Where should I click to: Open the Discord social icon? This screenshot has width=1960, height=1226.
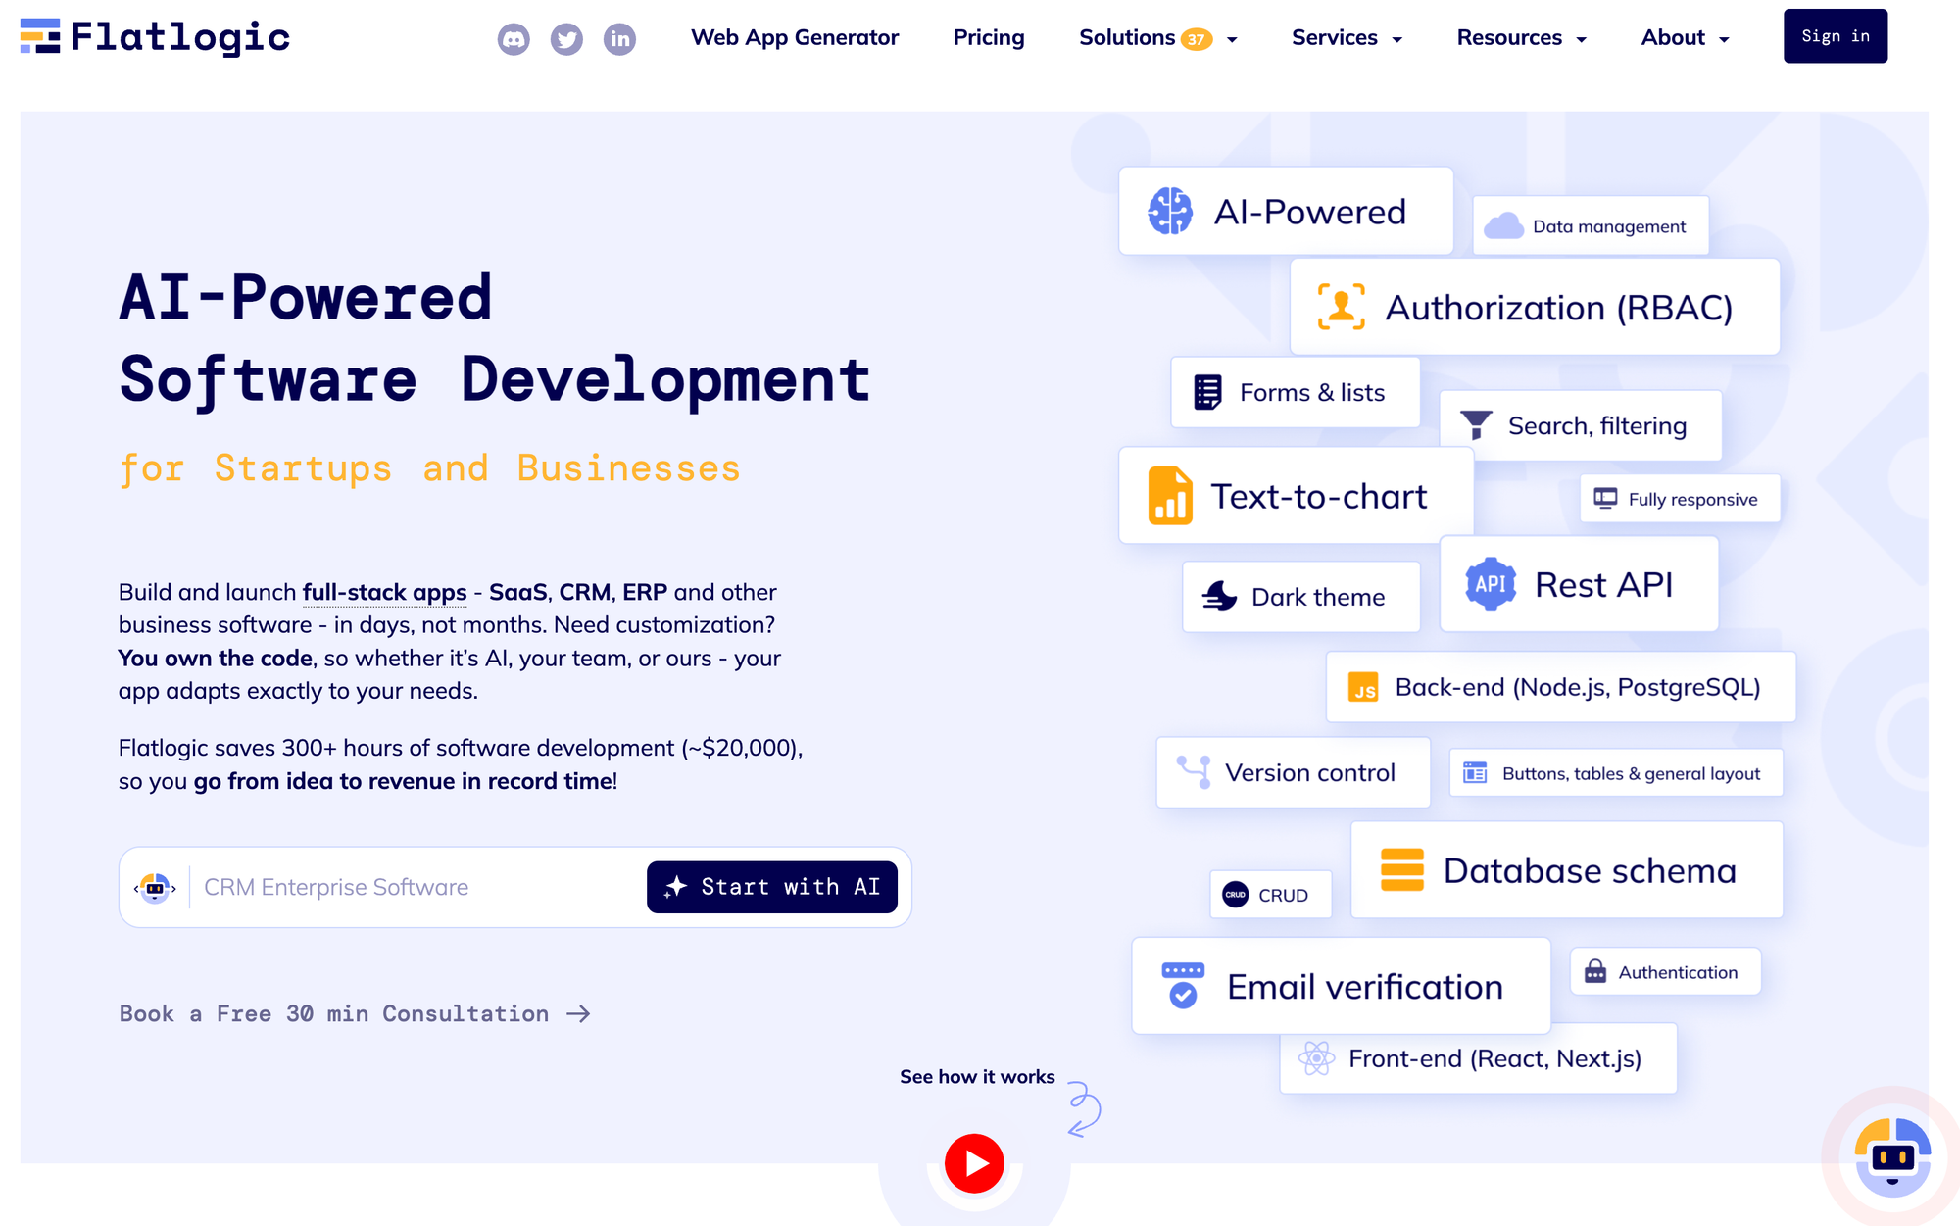click(x=514, y=39)
